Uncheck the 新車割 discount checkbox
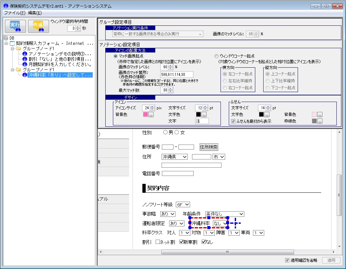The image size is (346, 269). [x=181, y=242]
